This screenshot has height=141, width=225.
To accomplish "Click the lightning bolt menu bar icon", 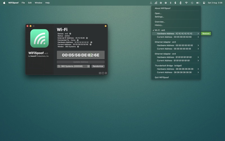I will (x=175, y=3).
